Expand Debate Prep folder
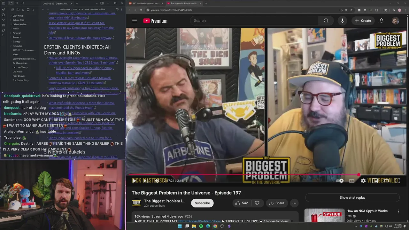Image resolution: width=409 pixels, height=230 pixels. (18, 20)
